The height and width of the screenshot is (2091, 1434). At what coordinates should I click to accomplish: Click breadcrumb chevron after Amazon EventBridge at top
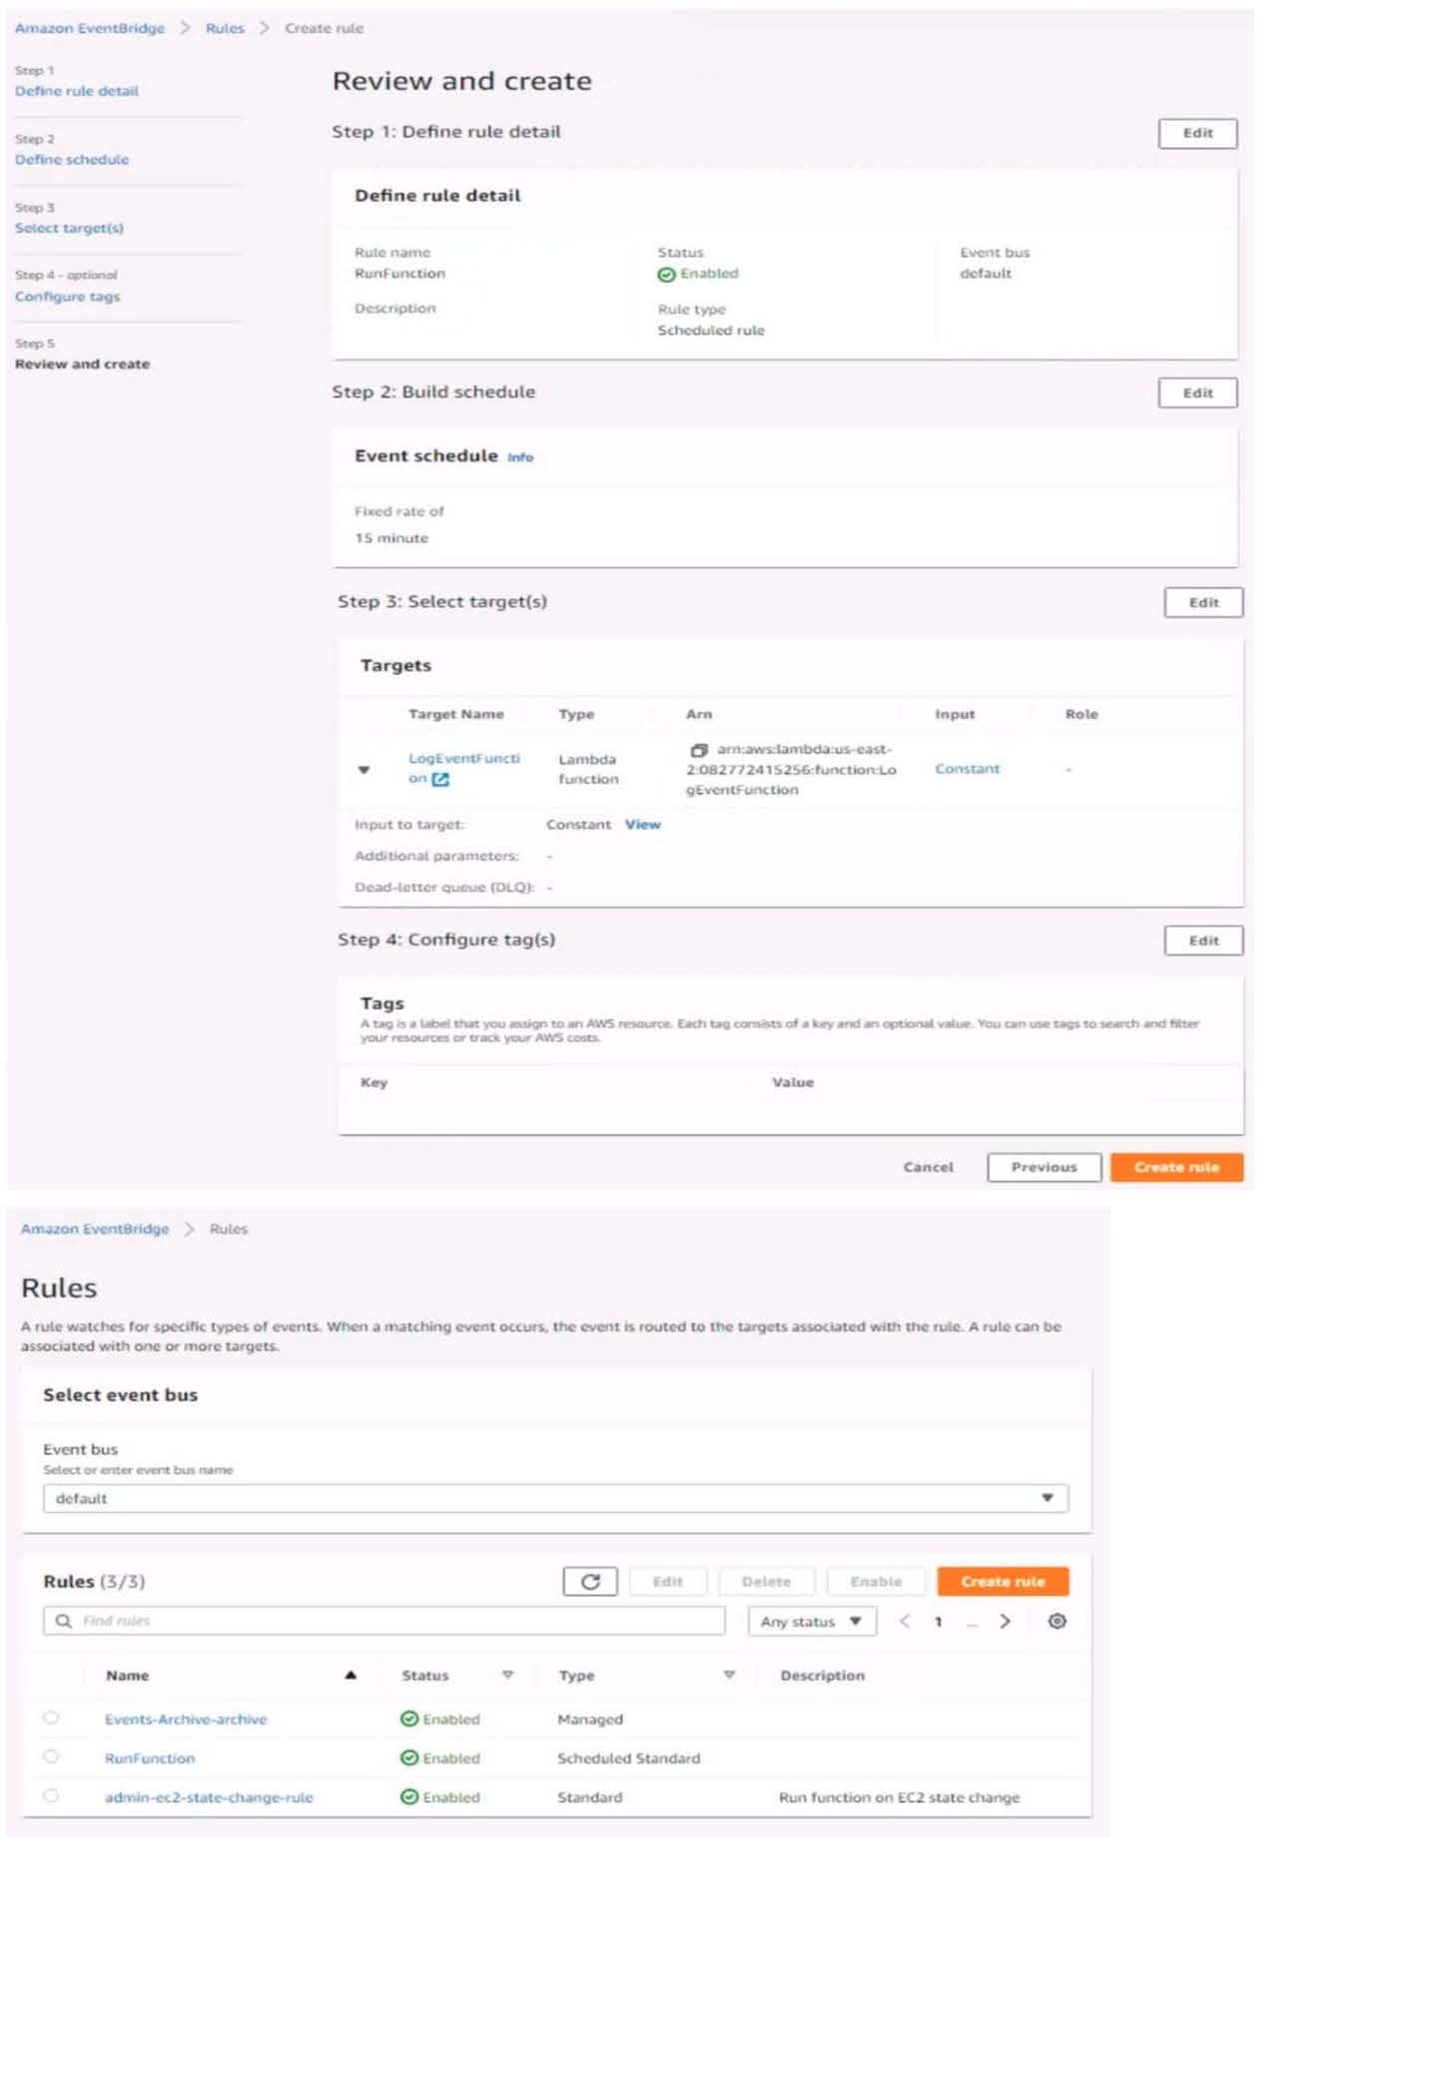(185, 28)
